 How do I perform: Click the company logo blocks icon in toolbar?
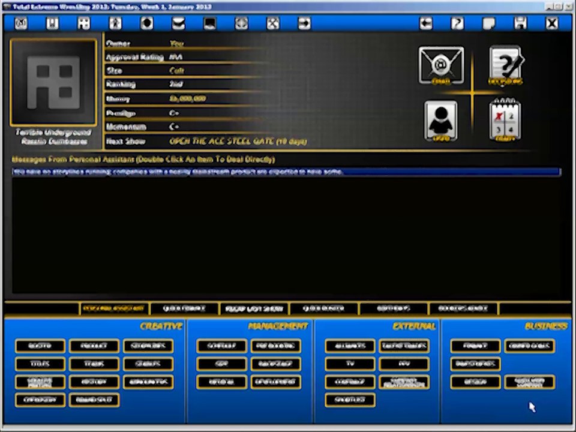(84, 23)
